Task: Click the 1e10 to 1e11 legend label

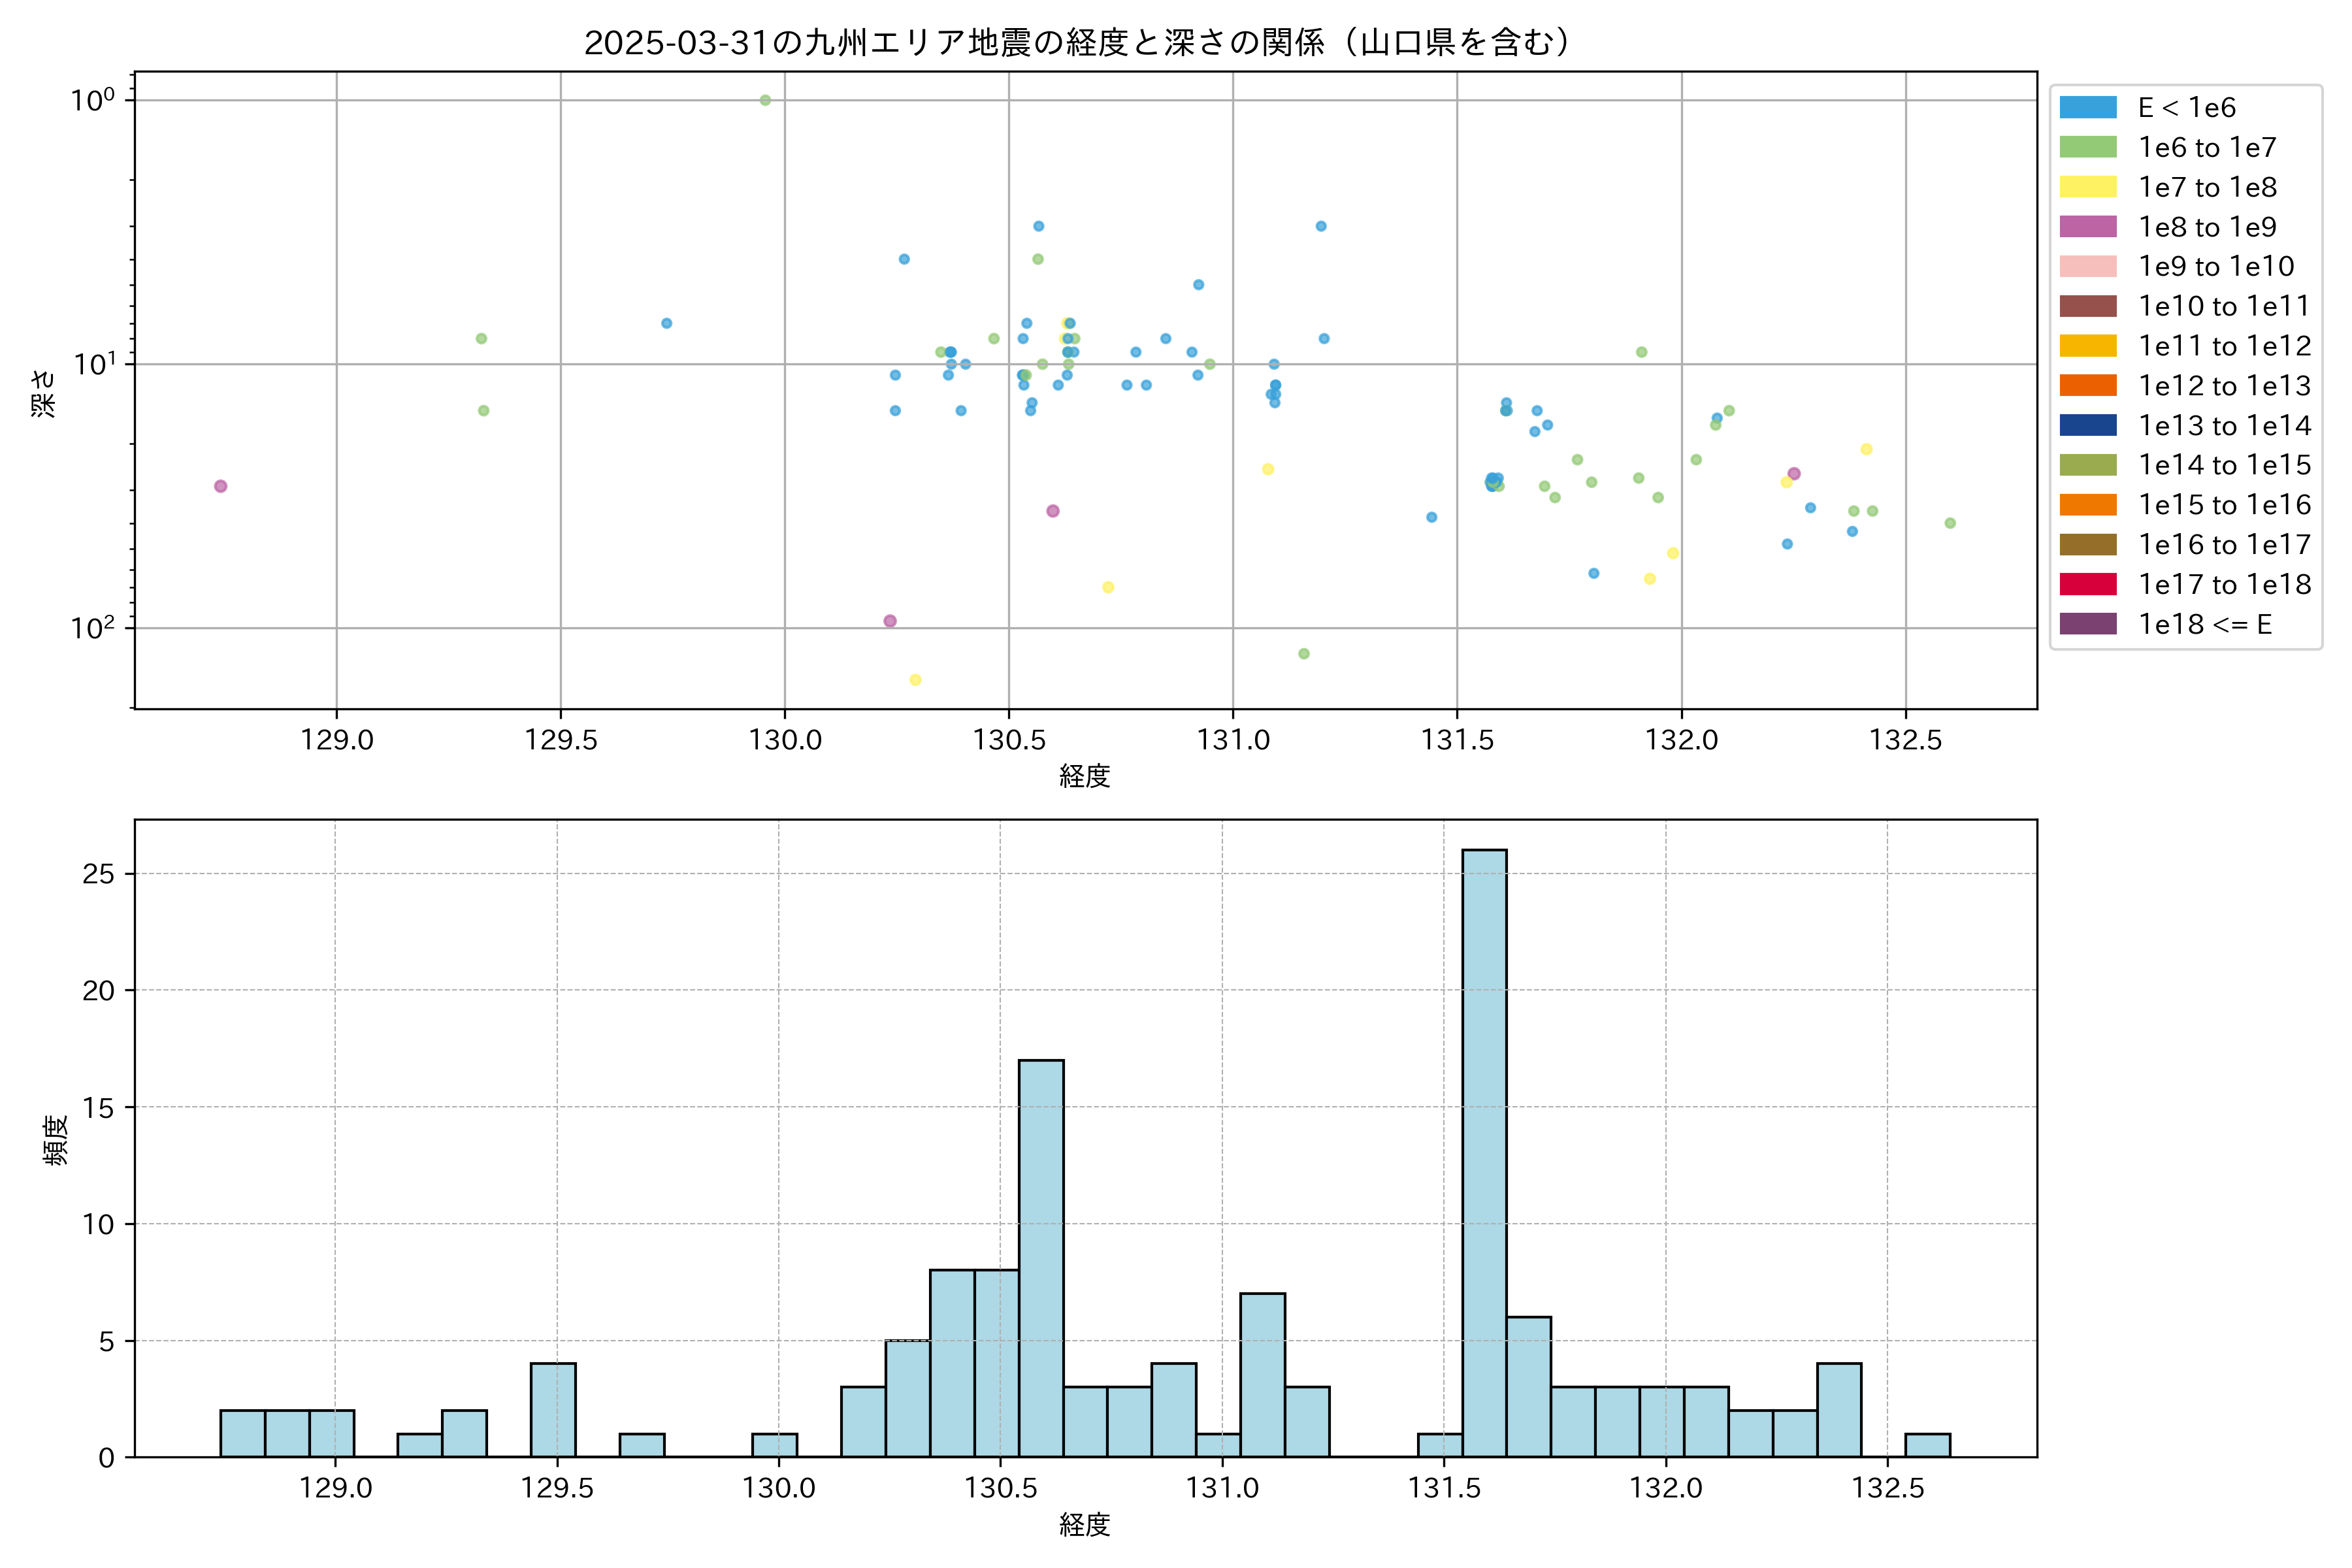Action: (x=2224, y=307)
